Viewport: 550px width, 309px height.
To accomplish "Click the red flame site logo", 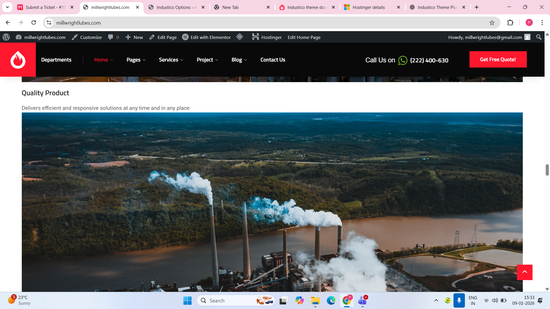I will click(18, 60).
